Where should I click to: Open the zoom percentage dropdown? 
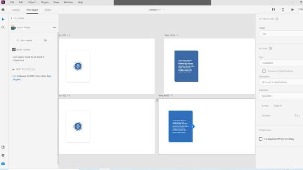301,9
